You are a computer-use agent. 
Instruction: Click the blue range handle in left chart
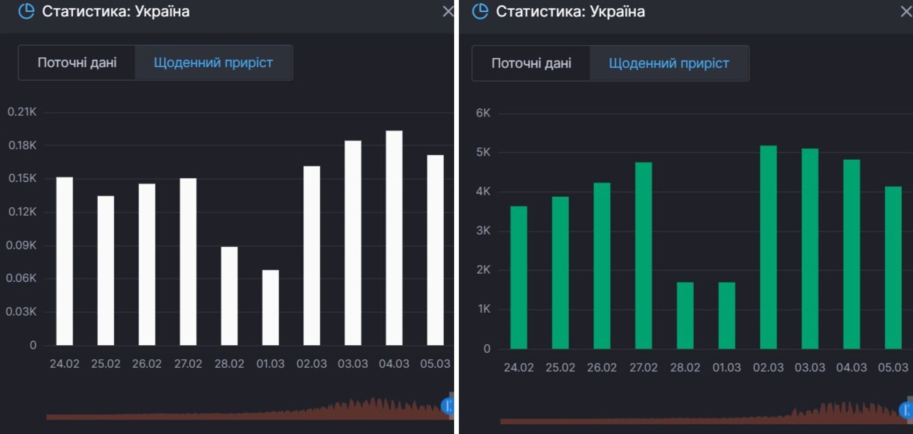pyautogui.click(x=448, y=405)
